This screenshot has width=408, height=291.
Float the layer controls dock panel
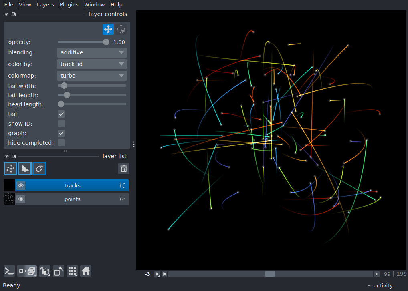point(14,14)
